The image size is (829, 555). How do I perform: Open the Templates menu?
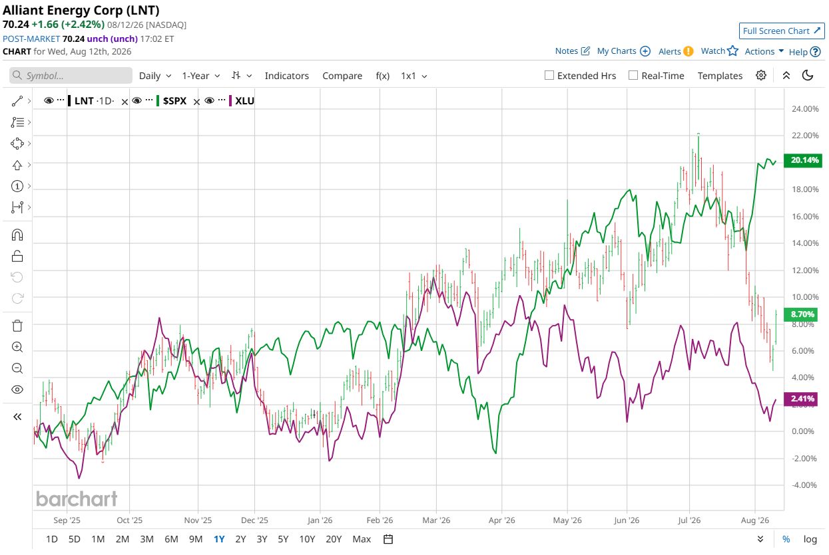[x=720, y=76]
